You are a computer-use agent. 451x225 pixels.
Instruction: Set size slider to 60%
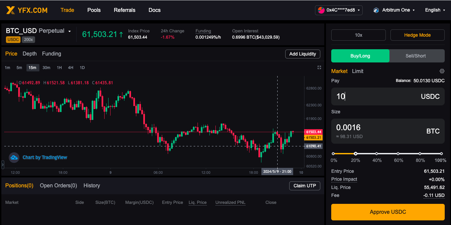398,154
